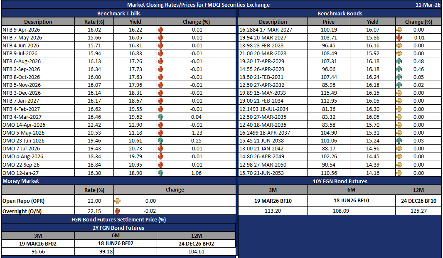
Task: Click the yellow sideways arrow for 13.00 21-JAN-2042 bond
Action: point(399,149)
